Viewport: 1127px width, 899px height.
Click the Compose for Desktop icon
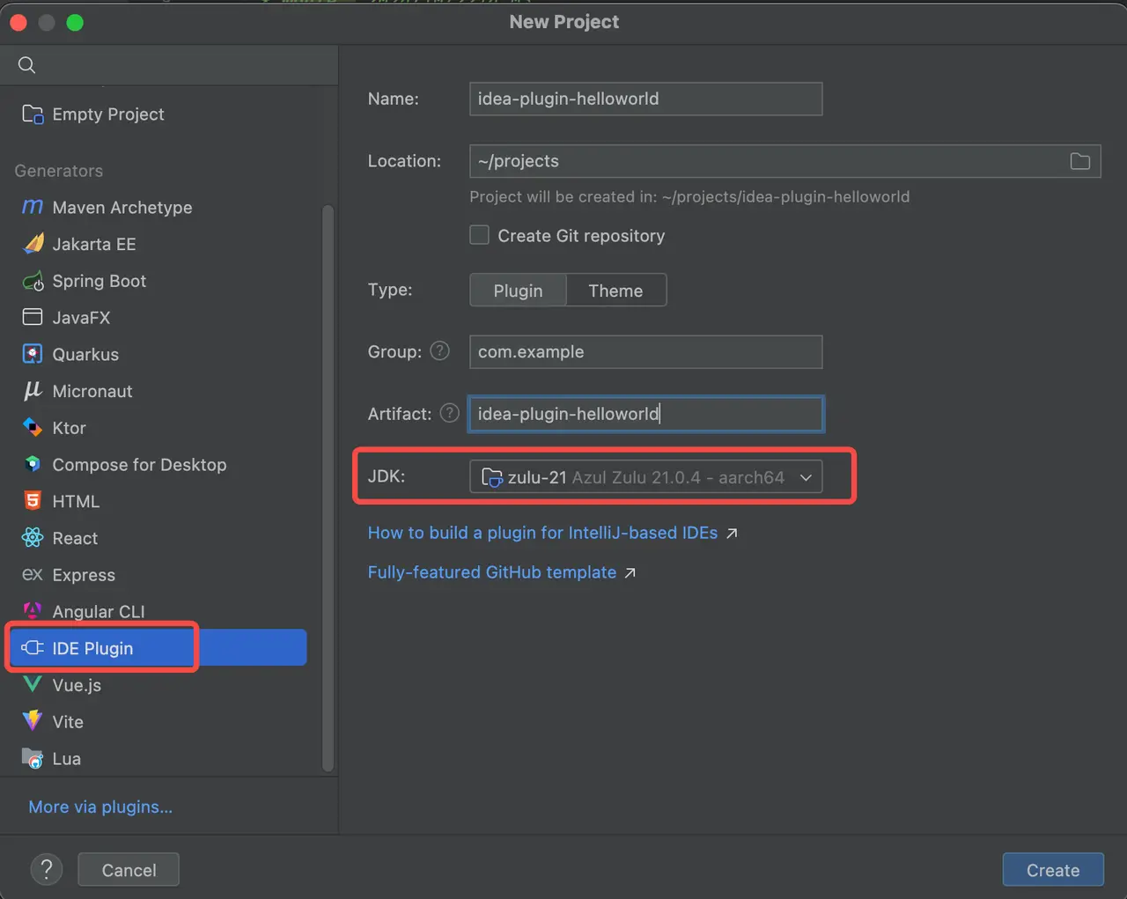point(33,464)
